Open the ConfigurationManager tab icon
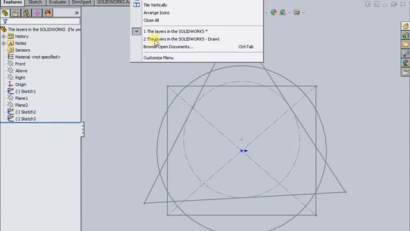 click(26, 13)
